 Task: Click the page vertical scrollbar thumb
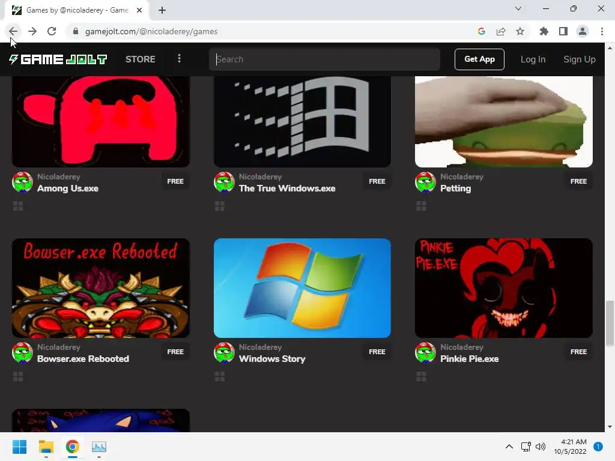point(609,324)
